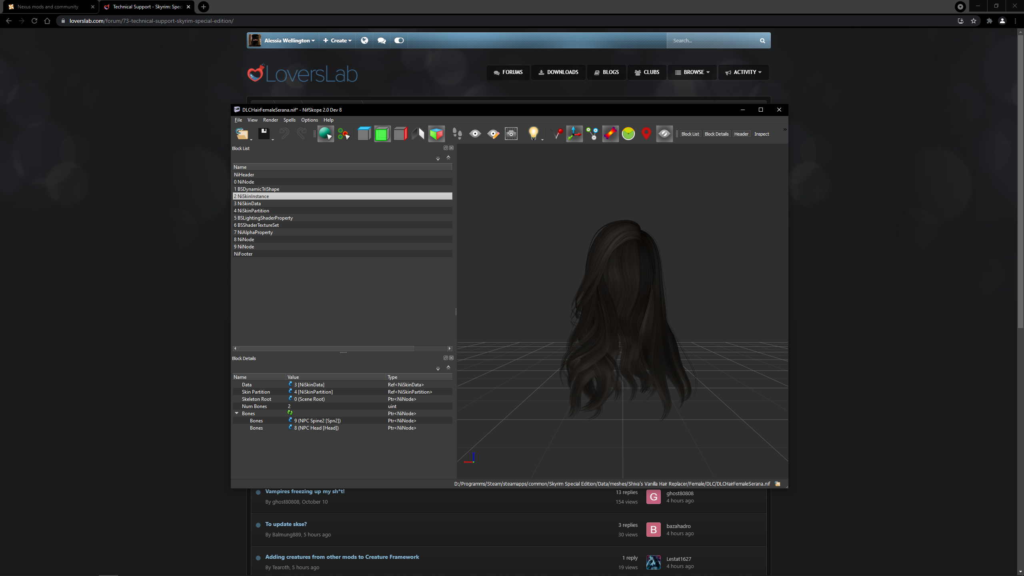
Task: Toggle the green circle constraint icon
Action: (x=628, y=134)
